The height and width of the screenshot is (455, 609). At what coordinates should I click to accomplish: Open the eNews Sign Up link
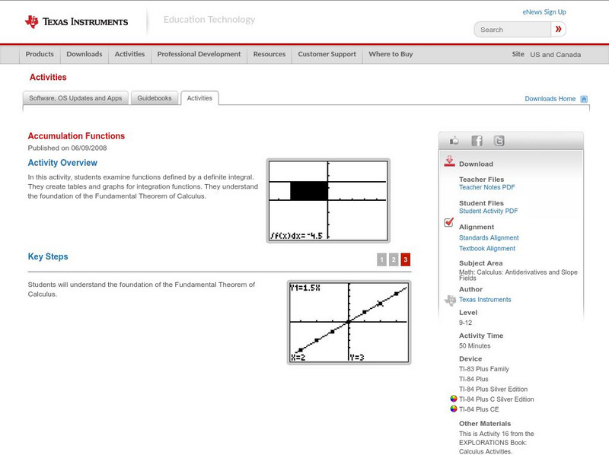pyautogui.click(x=544, y=12)
